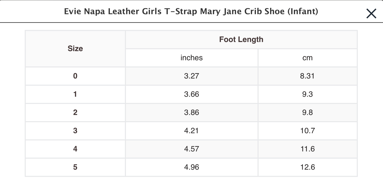Click the 4.21 inches cell
This screenshot has height=191, width=383.
(191, 131)
